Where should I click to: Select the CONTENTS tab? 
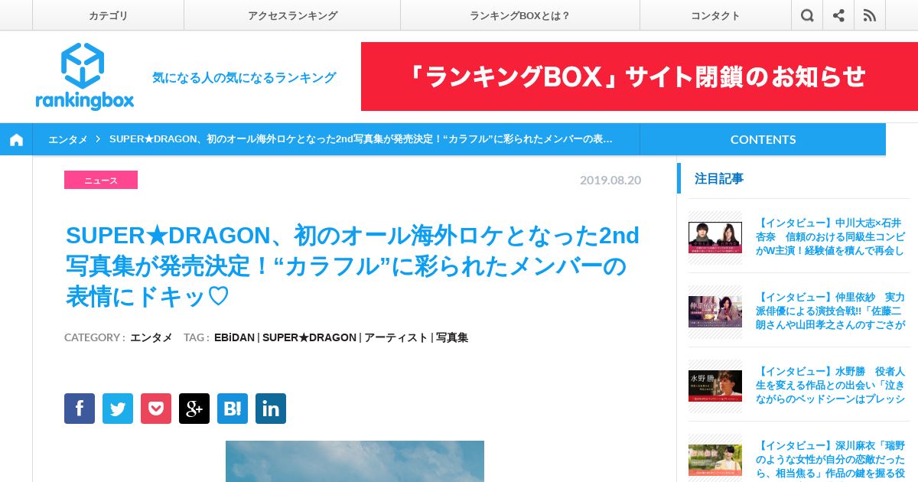[763, 139]
